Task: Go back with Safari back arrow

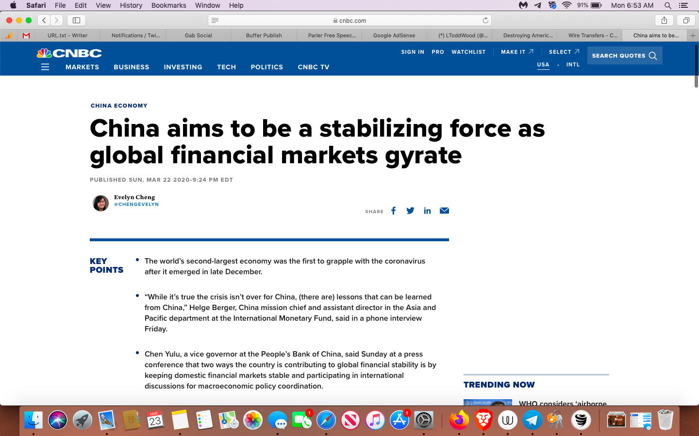Action: coord(44,20)
